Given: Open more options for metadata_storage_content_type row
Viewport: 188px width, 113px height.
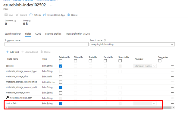Looking at the screenshot, I should click(x=173, y=71).
